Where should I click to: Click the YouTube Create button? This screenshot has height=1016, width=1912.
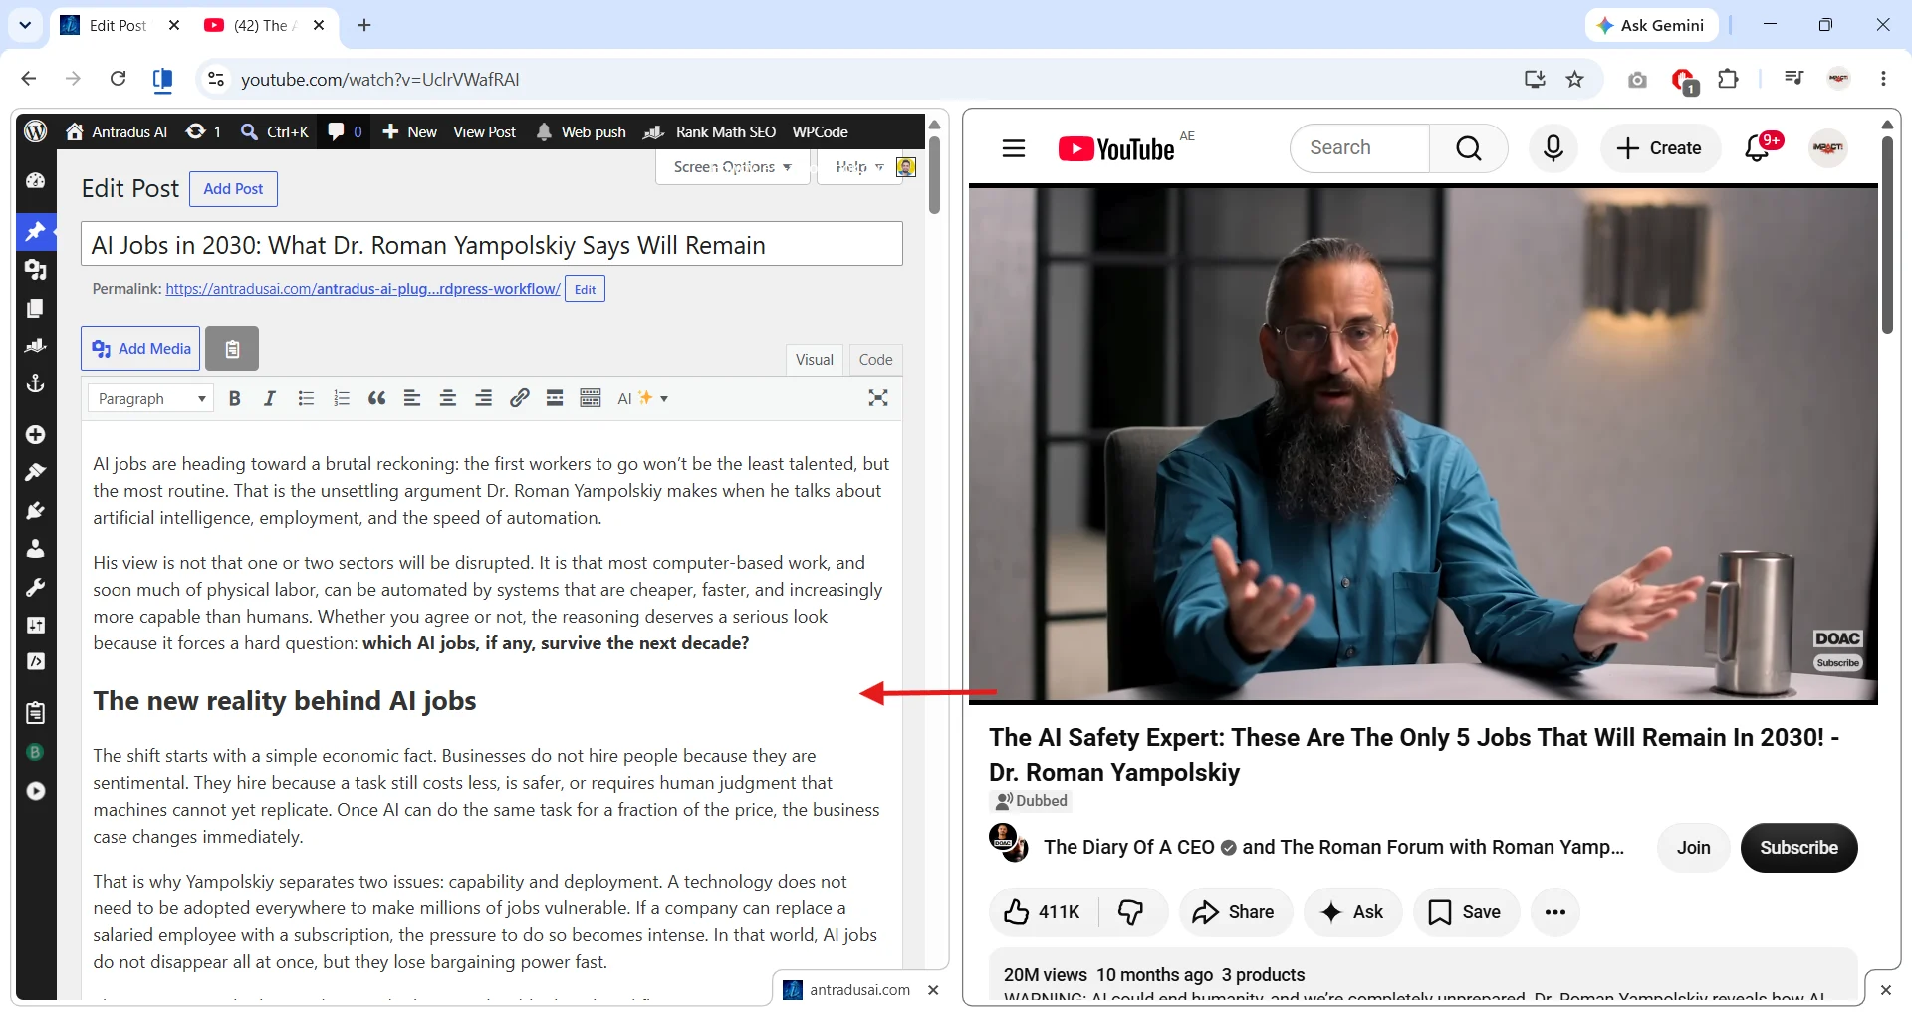click(x=1660, y=148)
